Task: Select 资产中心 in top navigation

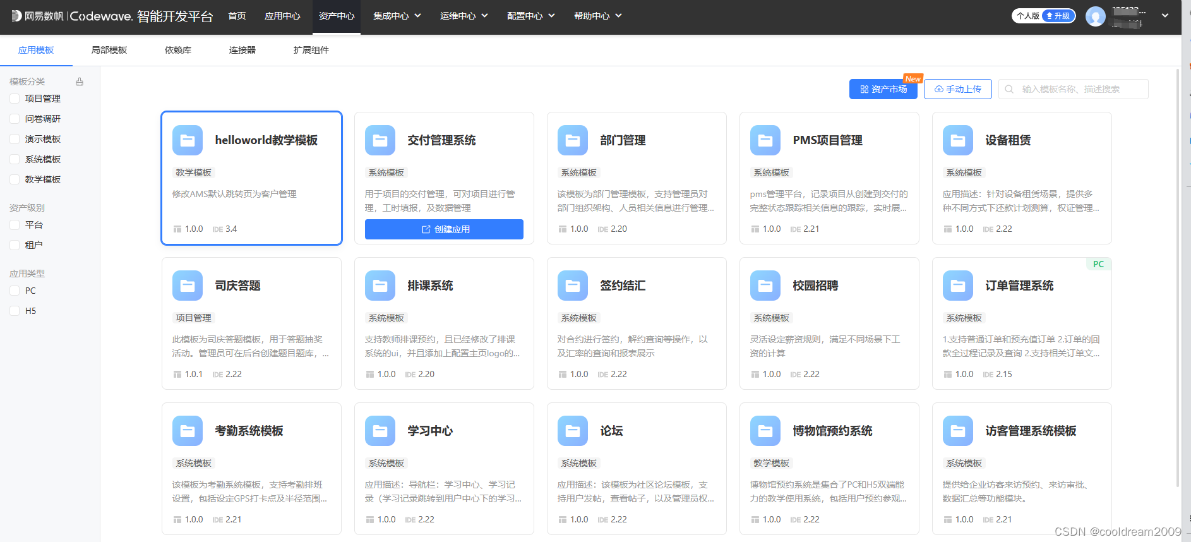Action: coord(337,16)
